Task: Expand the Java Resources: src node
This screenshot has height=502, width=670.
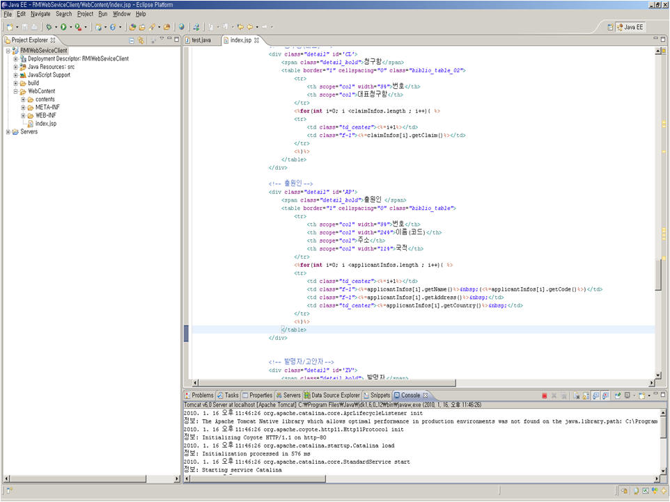Action: coord(16,67)
